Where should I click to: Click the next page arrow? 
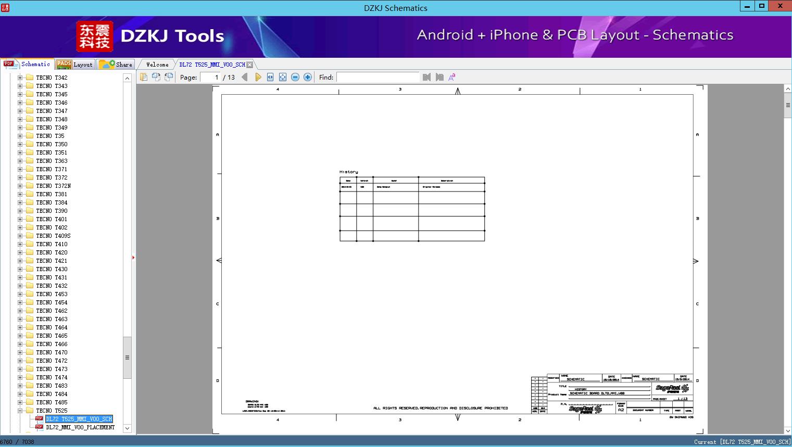[x=259, y=76]
